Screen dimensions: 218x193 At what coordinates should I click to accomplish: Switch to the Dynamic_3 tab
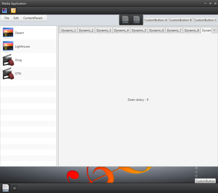(x=104, y=30)
